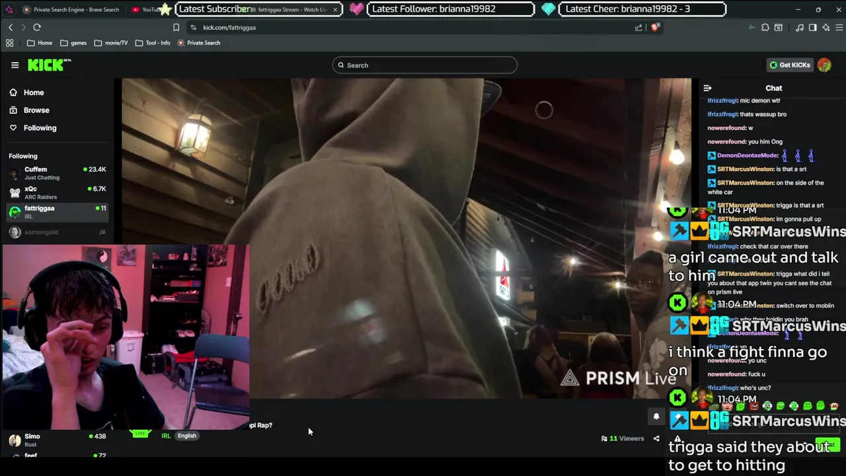
Task: Toggle the browser sidebar panel icon
Action: pyautogui.click(x=812, y=27)
